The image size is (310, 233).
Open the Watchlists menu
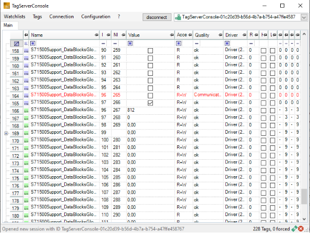(x=15, y=16)
